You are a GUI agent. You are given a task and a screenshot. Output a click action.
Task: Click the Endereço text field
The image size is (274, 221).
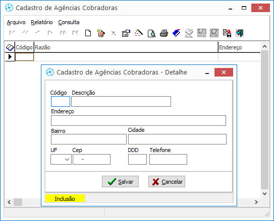click(138, 120)
